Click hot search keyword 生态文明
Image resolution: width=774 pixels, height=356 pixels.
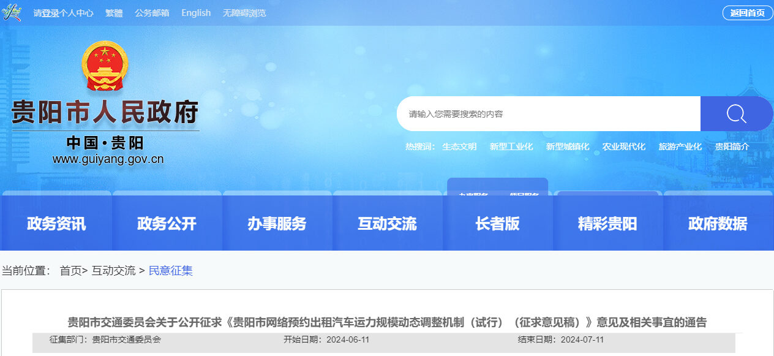(x=459, y=146)
